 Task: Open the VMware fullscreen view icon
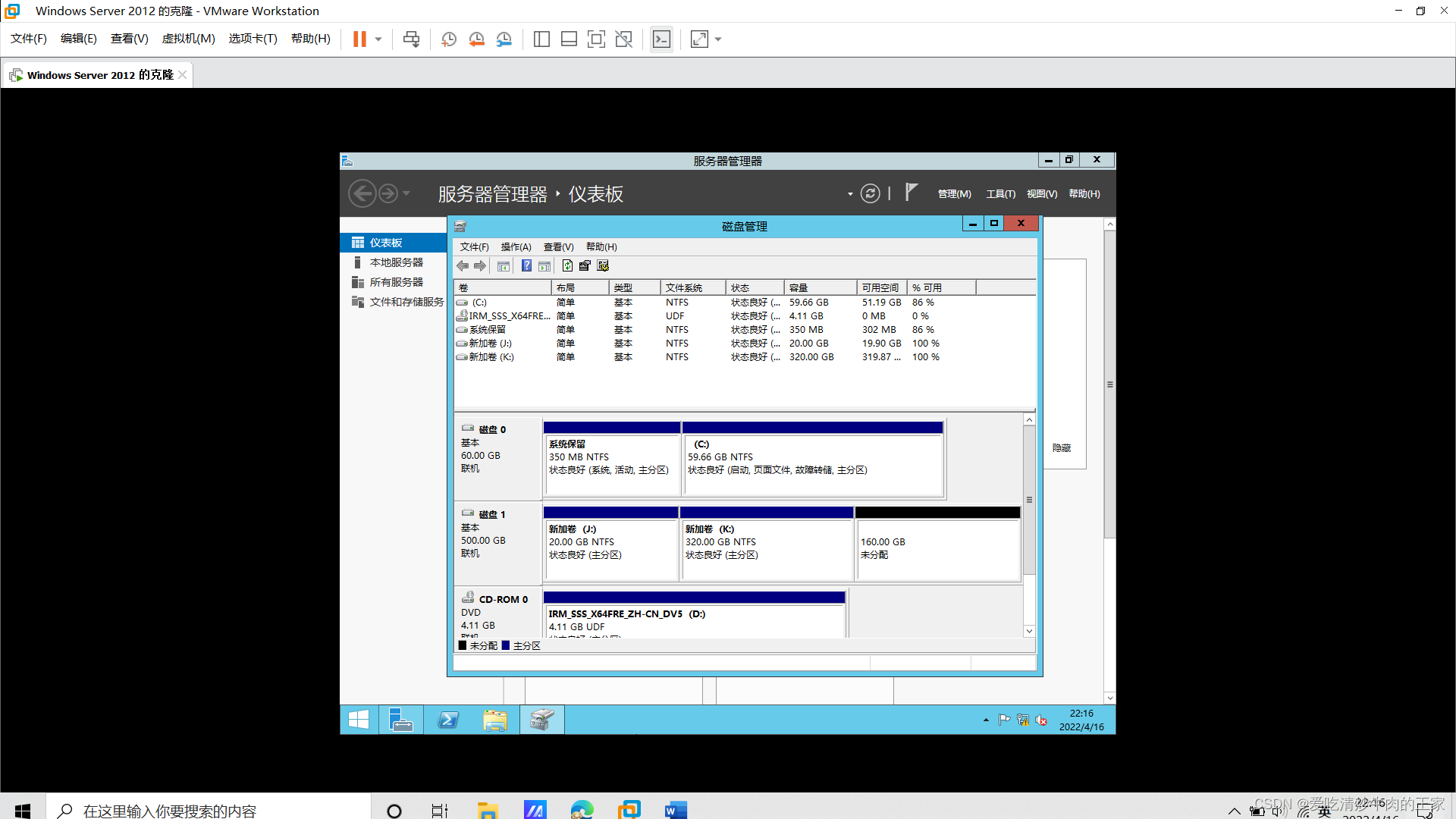pos(596,39)
